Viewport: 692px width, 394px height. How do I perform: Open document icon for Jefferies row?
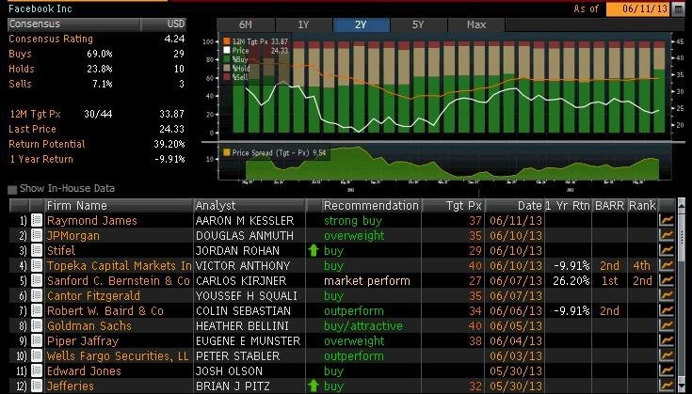click(x=37, y=386)
